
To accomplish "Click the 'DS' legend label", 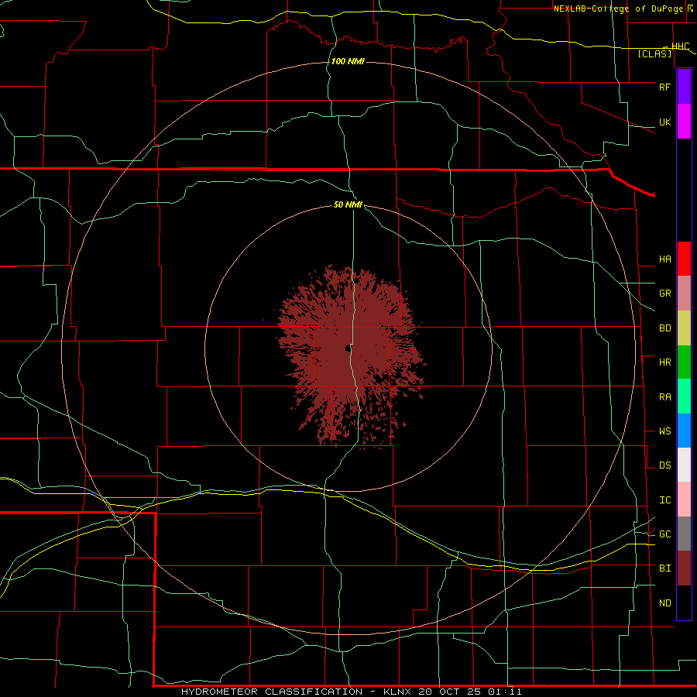I will click(664, 465).
